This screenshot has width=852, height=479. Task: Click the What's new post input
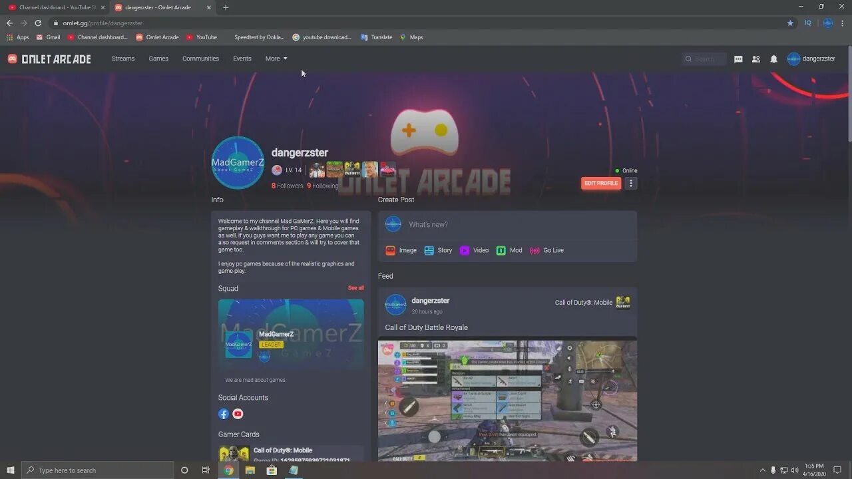point(507,225)
